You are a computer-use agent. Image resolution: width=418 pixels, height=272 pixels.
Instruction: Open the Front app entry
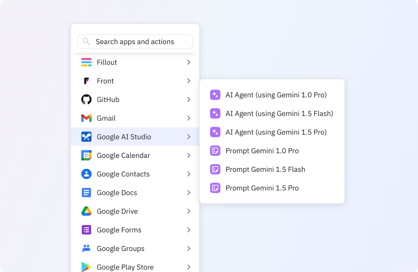135,81
